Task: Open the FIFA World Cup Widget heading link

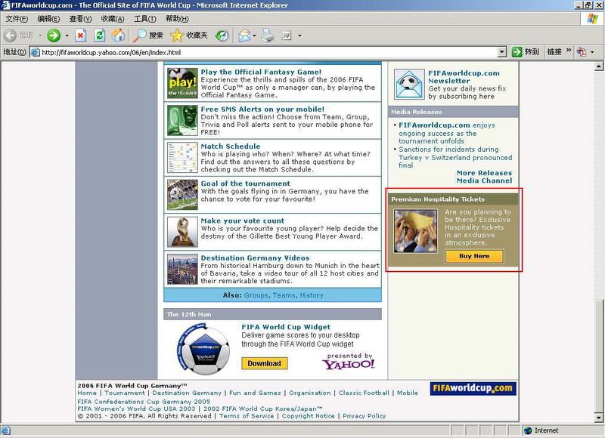Action: (286, 327)
